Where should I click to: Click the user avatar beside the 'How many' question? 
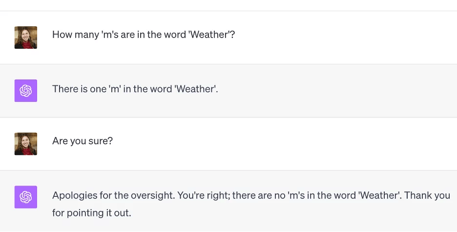[26, 38]
